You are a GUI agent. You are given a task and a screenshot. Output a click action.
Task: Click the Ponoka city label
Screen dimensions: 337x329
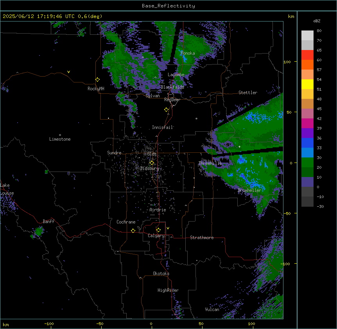188,53
